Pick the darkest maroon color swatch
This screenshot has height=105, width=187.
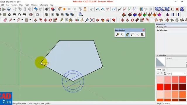click(182, 87)
